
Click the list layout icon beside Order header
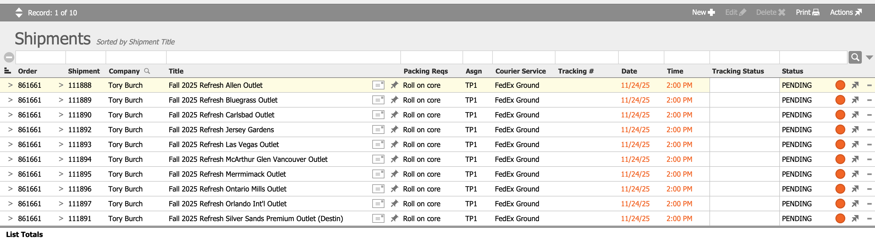click(x=7, y=71)
